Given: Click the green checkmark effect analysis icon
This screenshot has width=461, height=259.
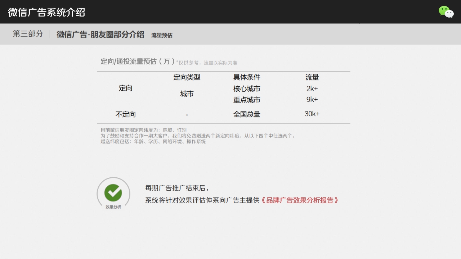Looking at the screenshot, I should 113,193.
